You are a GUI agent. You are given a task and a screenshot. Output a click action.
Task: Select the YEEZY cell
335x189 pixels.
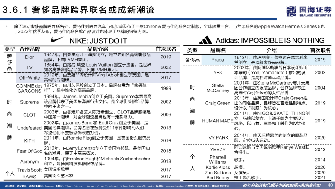tap(218, 150)
